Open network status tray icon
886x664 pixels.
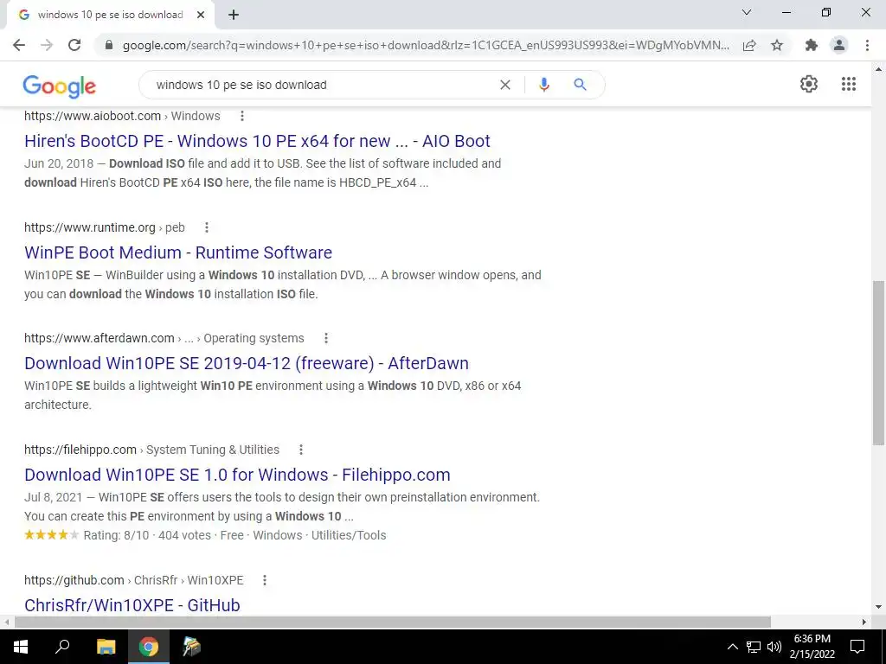click(754, 647)
